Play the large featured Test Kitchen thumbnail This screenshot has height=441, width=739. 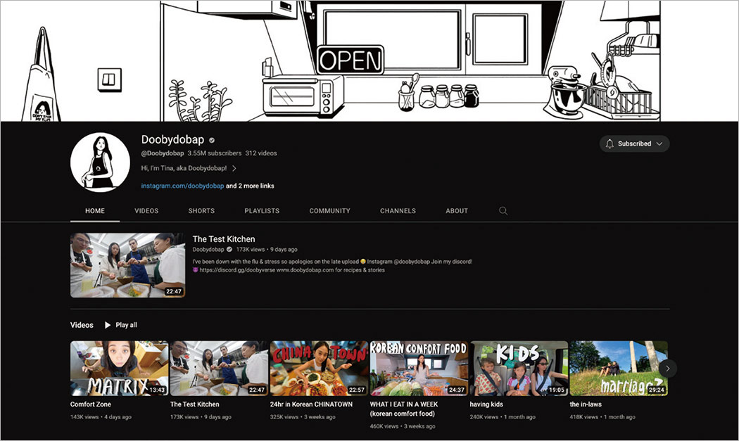pyautogui.click(x=127, y=265)
